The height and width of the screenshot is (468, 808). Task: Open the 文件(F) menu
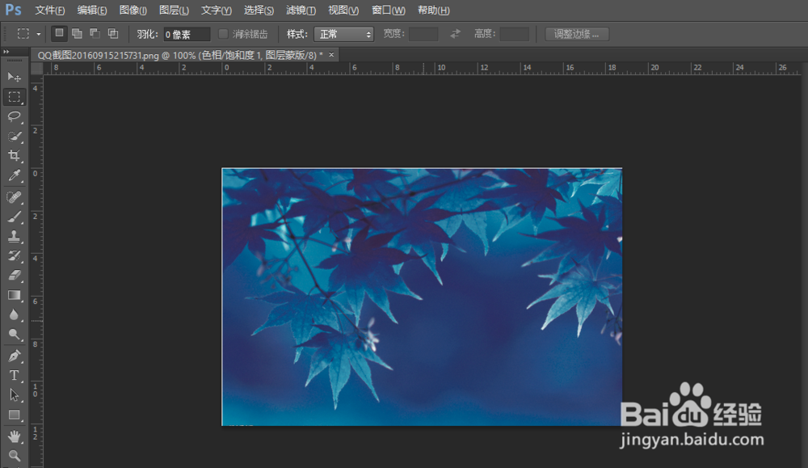[49, 11]
